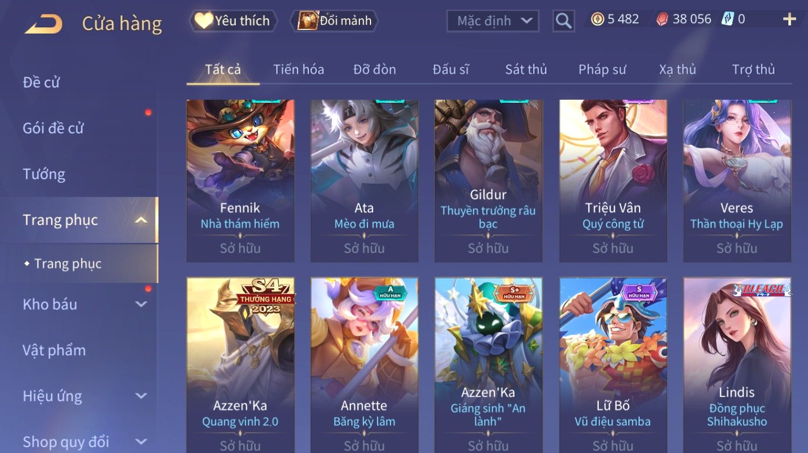Click the gold coin balance icon

click(597, 19)
